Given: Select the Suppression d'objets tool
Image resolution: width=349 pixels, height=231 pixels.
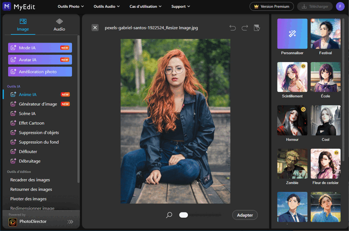Looking at the screenshot, I should point(39,133).
